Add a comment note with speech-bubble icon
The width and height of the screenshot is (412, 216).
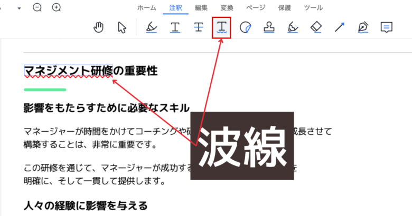click(x=387, y=27)
